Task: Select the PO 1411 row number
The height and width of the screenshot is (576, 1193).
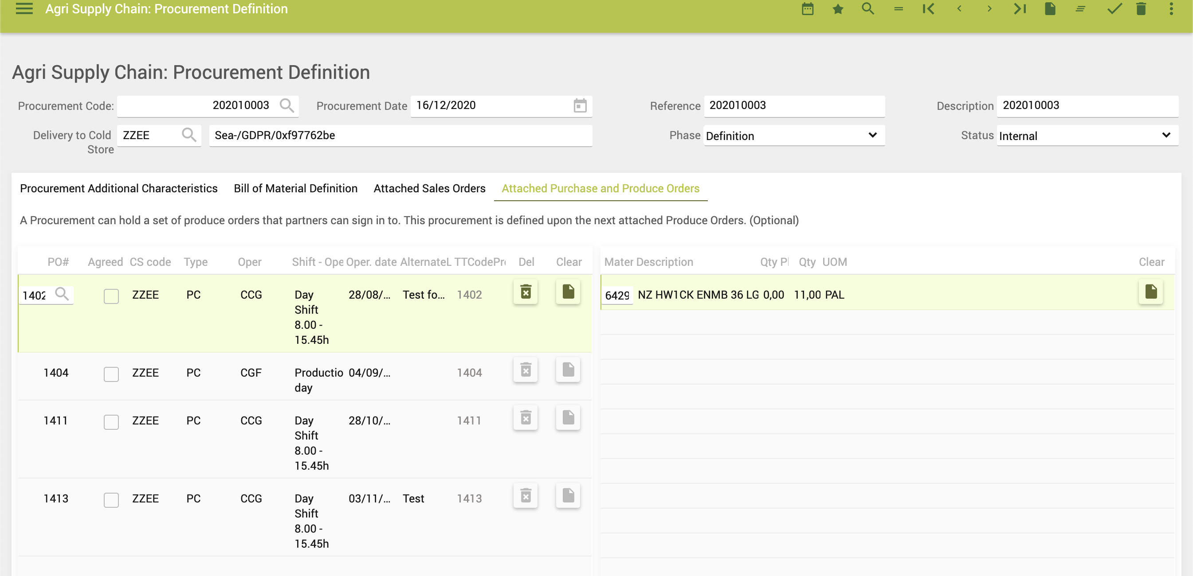Action: coord(55,420)
